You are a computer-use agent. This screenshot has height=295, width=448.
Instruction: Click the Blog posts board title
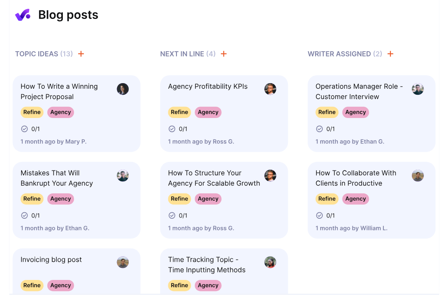[x=68, y=15]
